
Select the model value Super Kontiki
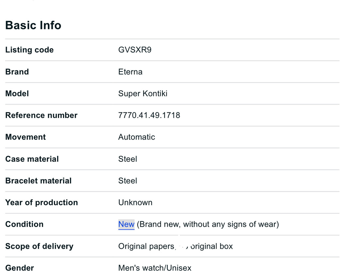pos(143,93)
